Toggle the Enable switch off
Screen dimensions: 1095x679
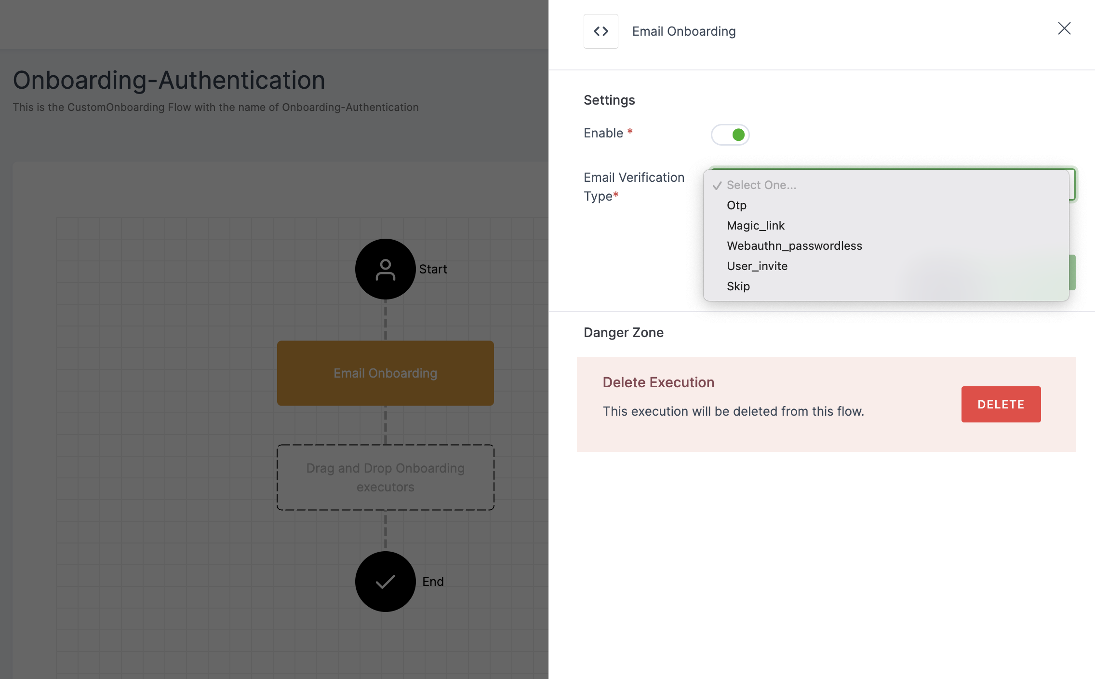(730, 135)
